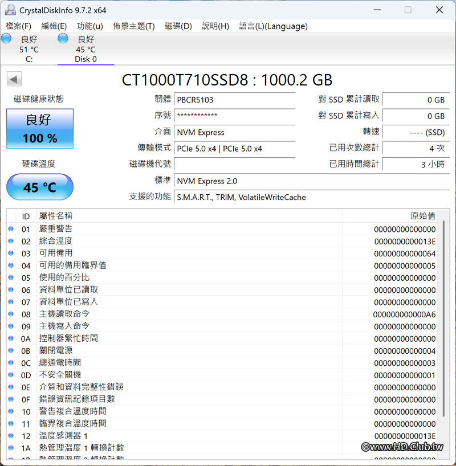Click the status dot of row 10 警告複合溫度時間
456x466 pixels.
click(x=11, y=411)
